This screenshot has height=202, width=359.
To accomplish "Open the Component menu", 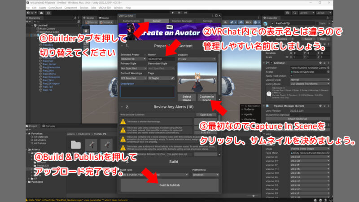I will click(x=70, y=8).
